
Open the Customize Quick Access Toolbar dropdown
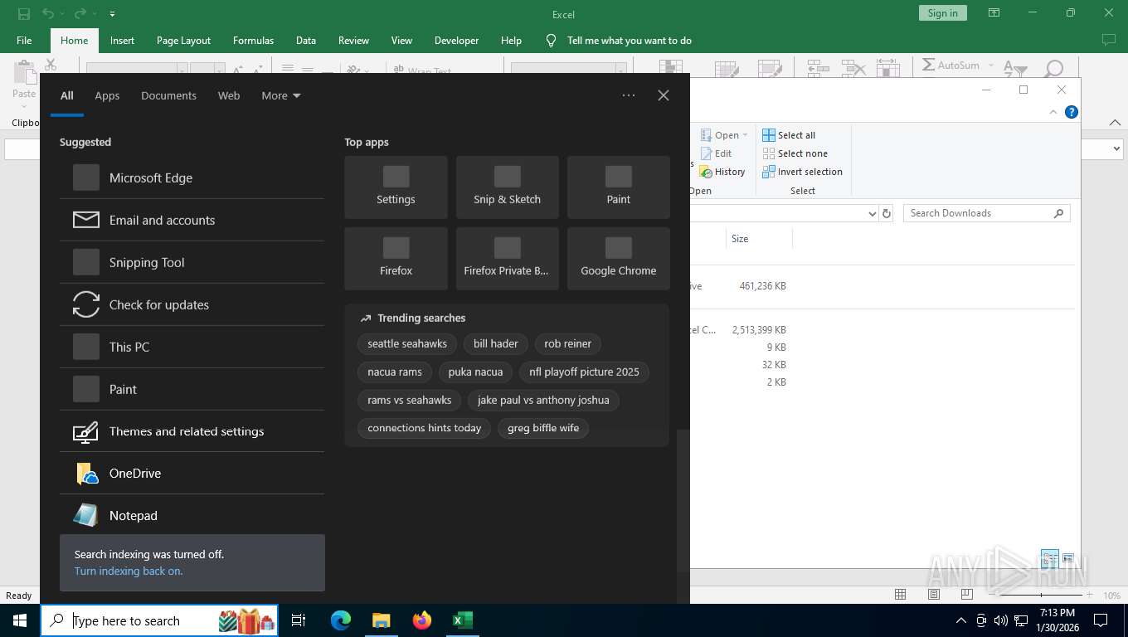click(x=112, y=14)
